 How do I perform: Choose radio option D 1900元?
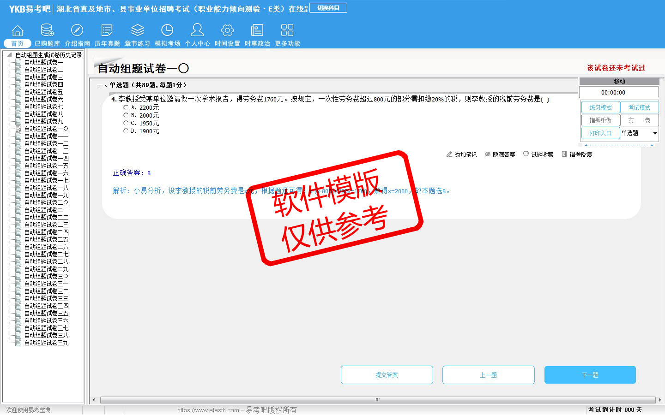126,131
